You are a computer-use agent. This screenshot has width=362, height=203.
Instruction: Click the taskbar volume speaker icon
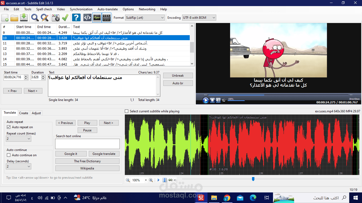tap(40, 198)
